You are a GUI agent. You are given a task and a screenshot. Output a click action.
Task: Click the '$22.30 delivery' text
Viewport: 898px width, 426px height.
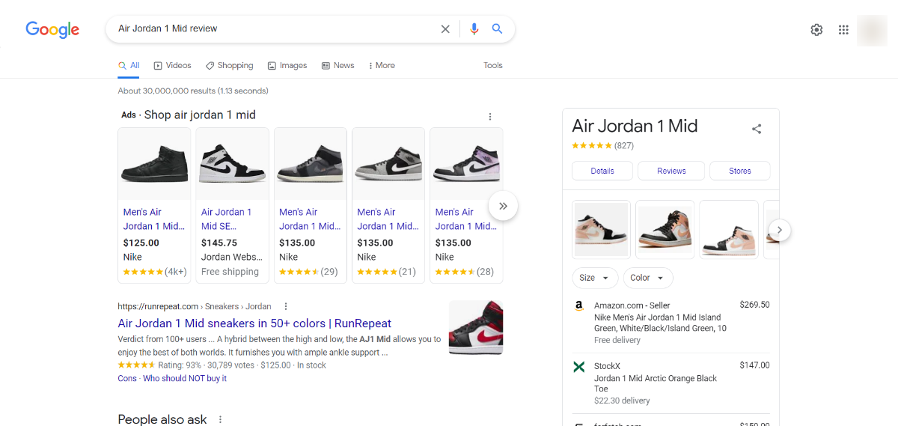pyautogui.click(x=622, y=401)
